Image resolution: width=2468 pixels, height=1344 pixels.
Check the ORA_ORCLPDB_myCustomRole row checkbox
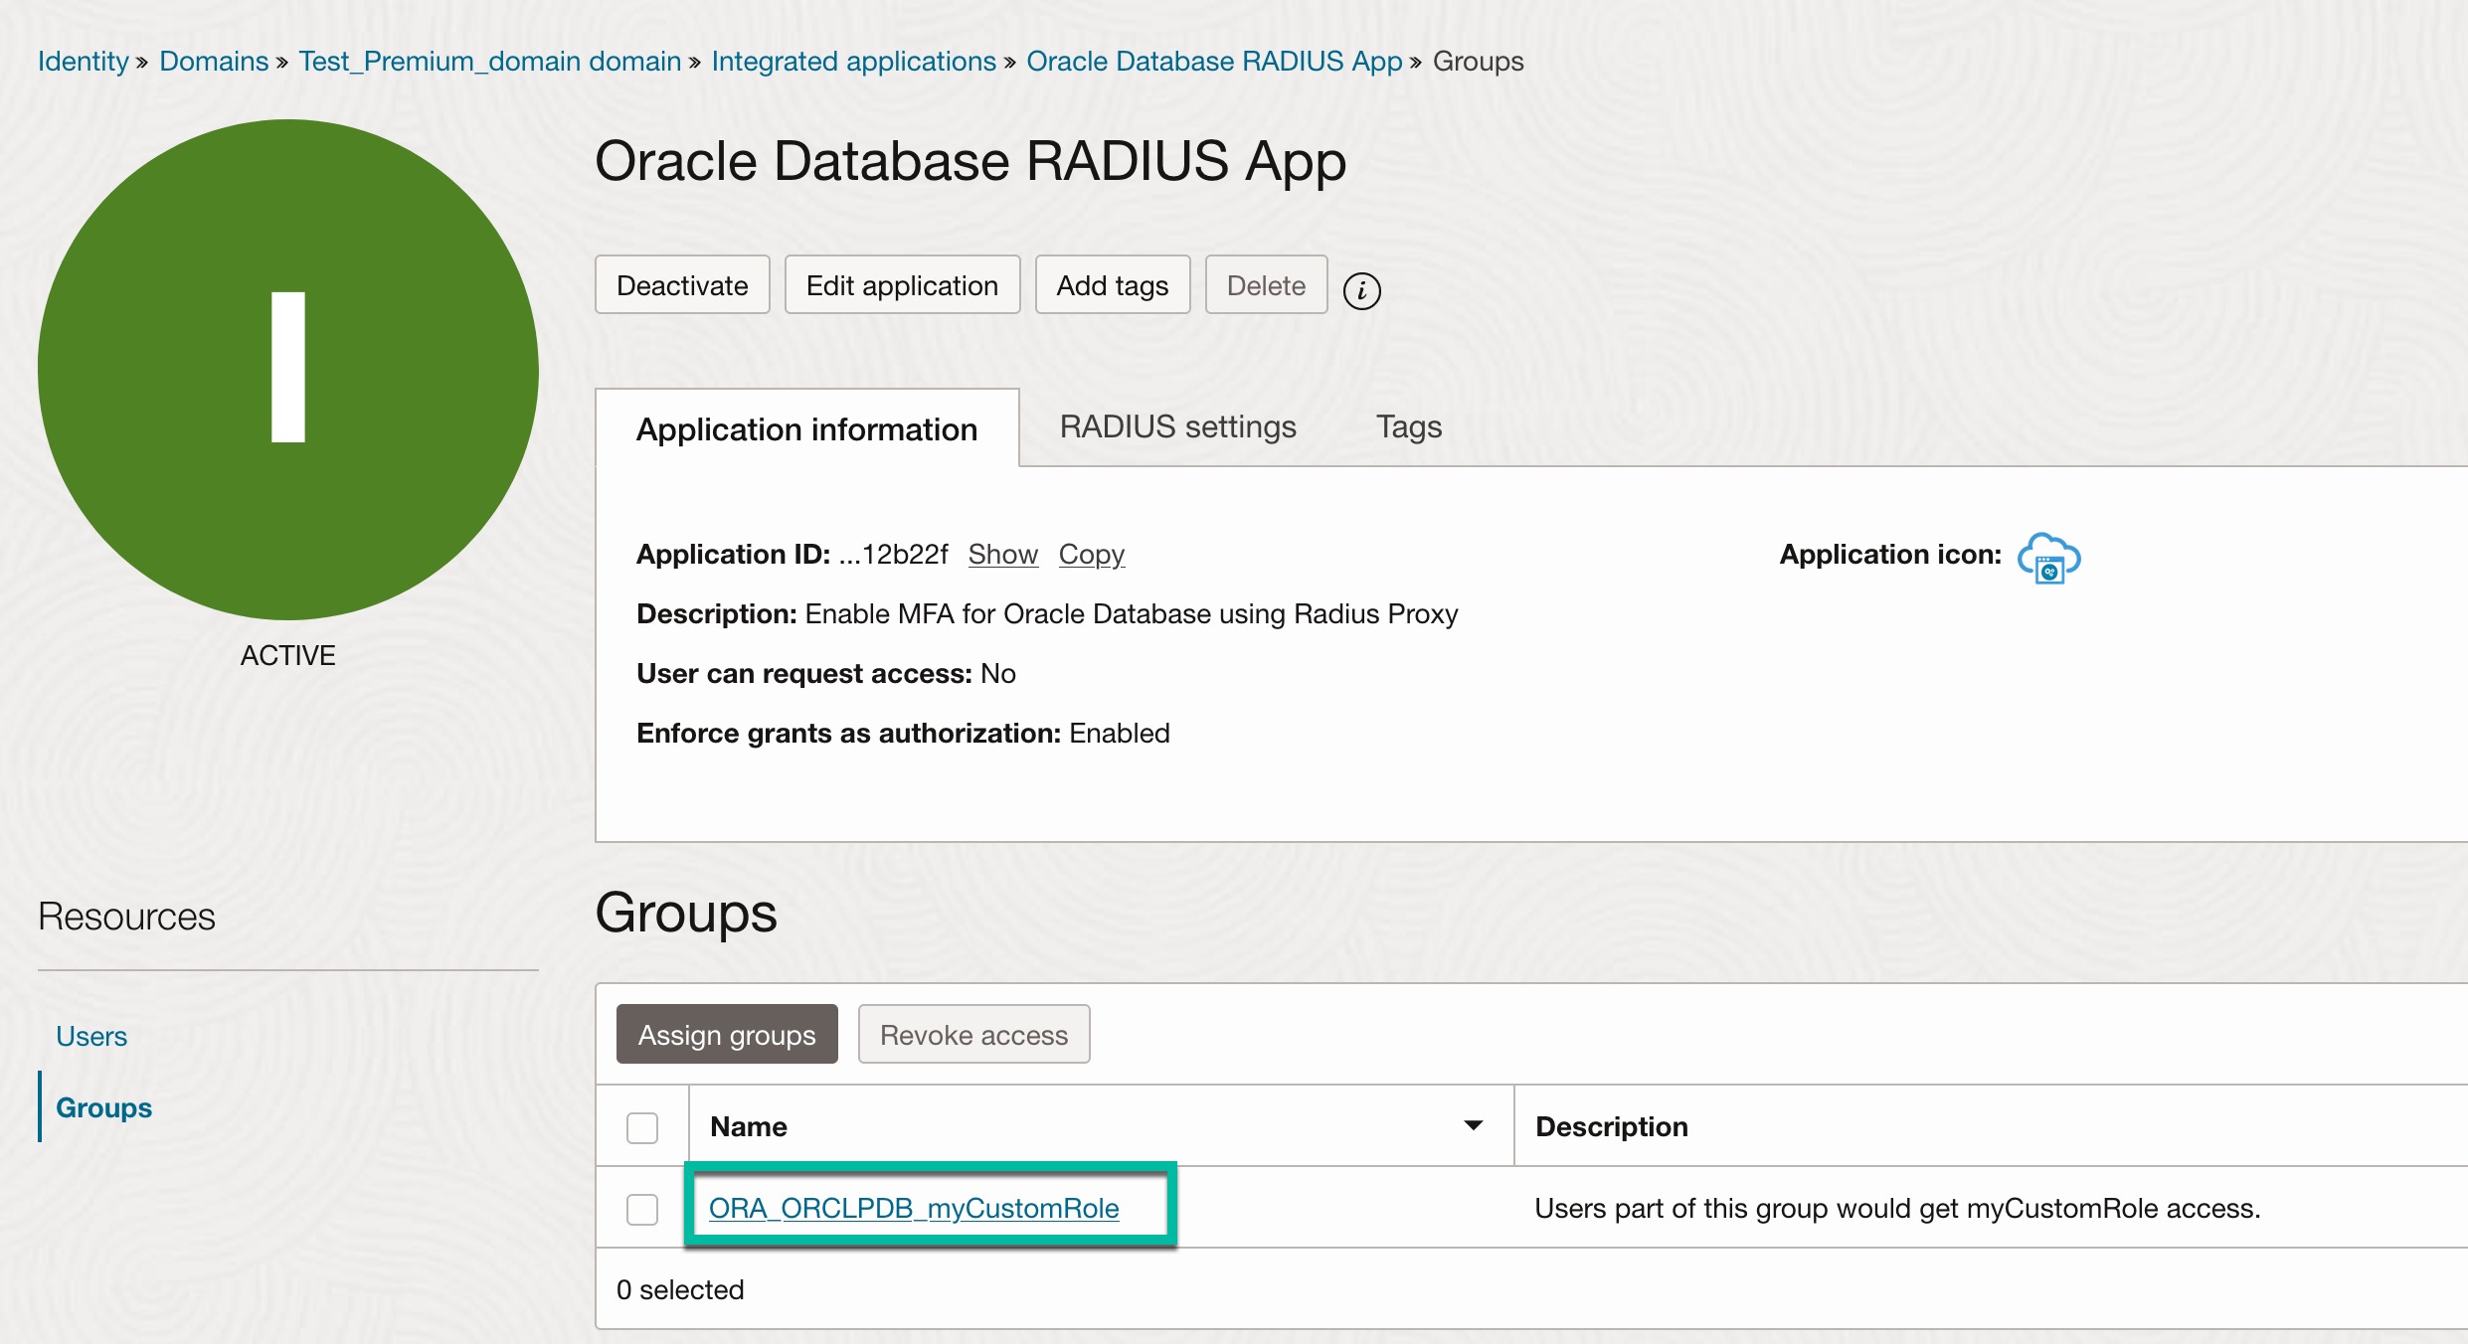(x=642, y=1210)
